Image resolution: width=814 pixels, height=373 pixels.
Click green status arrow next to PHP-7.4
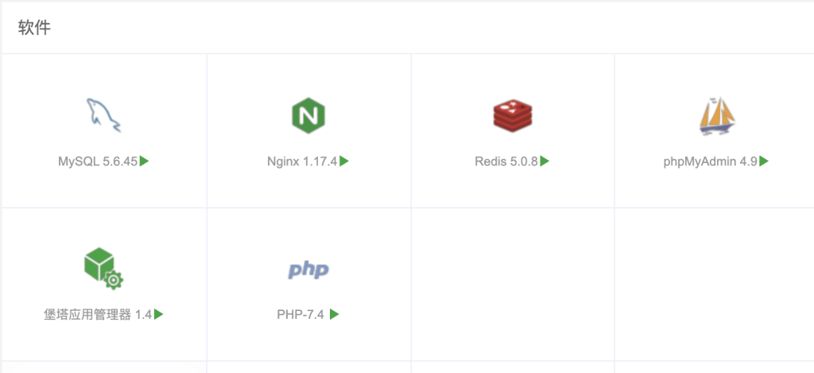tap(335, 314)
